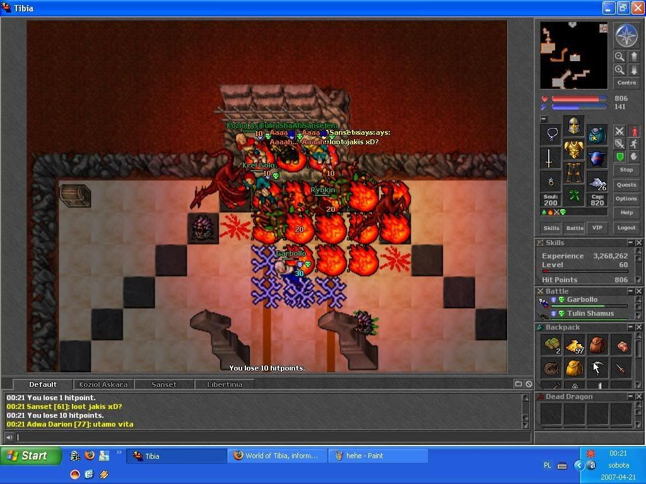This screenshot has width=646, height=484.
Task: Minimize the Battle panel
Action: [630, 291]
